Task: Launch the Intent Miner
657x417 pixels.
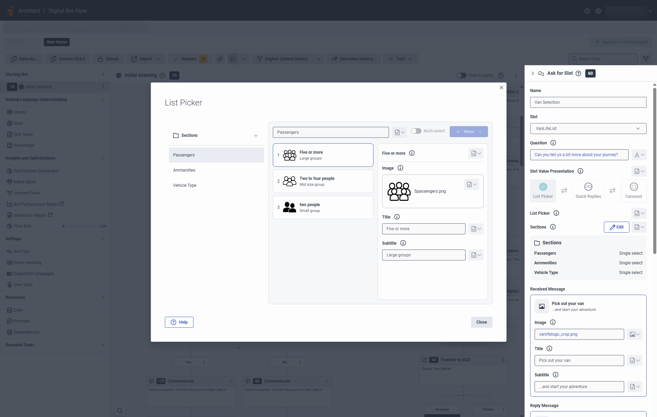Action: click(24, 182)
